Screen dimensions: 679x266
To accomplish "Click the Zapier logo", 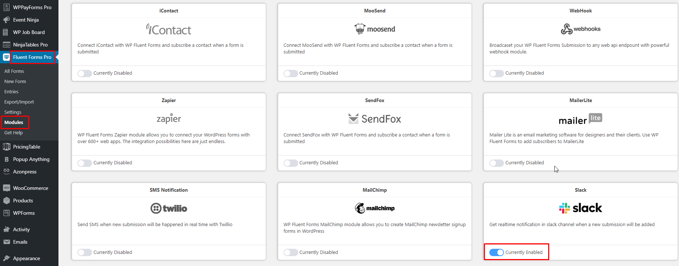I will [x=168, y=118].
